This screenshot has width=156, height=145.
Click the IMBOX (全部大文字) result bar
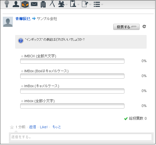tap(72, 61)
